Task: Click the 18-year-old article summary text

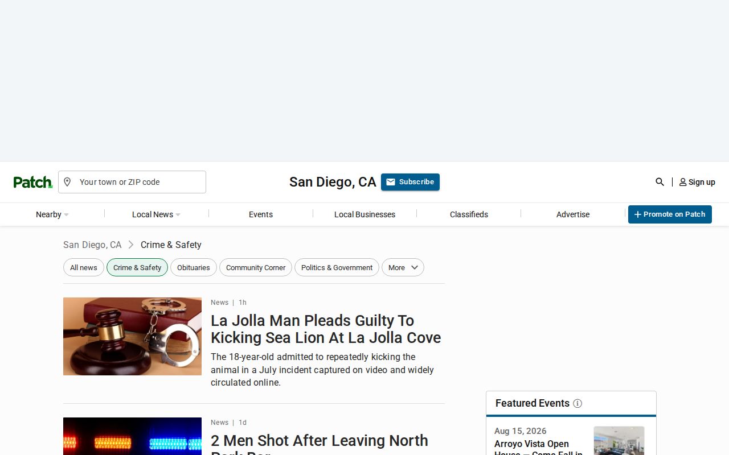Action: 322,370
